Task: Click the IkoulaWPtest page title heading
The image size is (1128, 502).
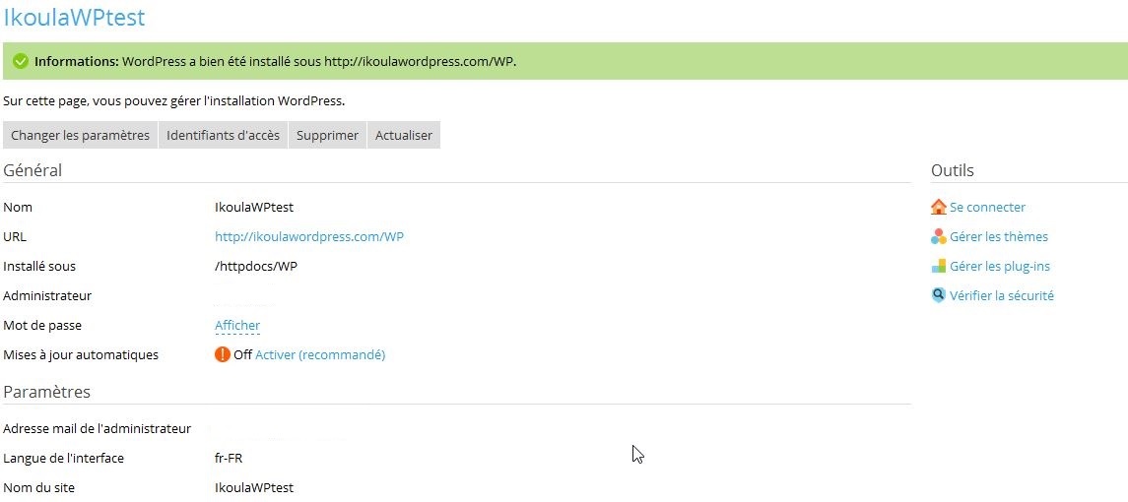Action: tap(74, 17)
